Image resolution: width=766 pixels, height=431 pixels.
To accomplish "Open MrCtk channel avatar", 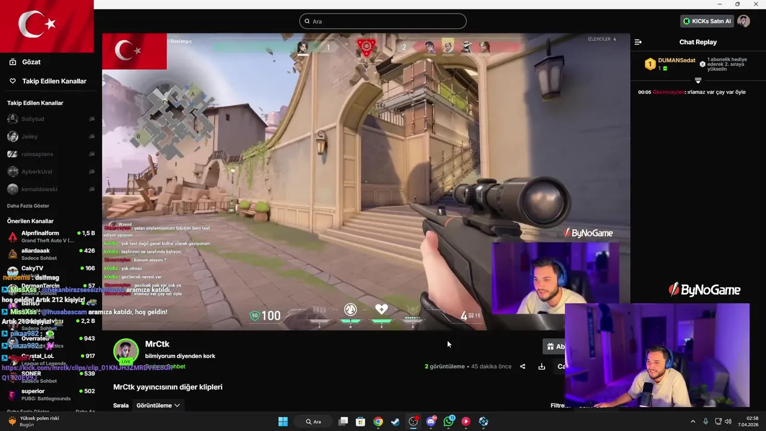I will (126, 351).
